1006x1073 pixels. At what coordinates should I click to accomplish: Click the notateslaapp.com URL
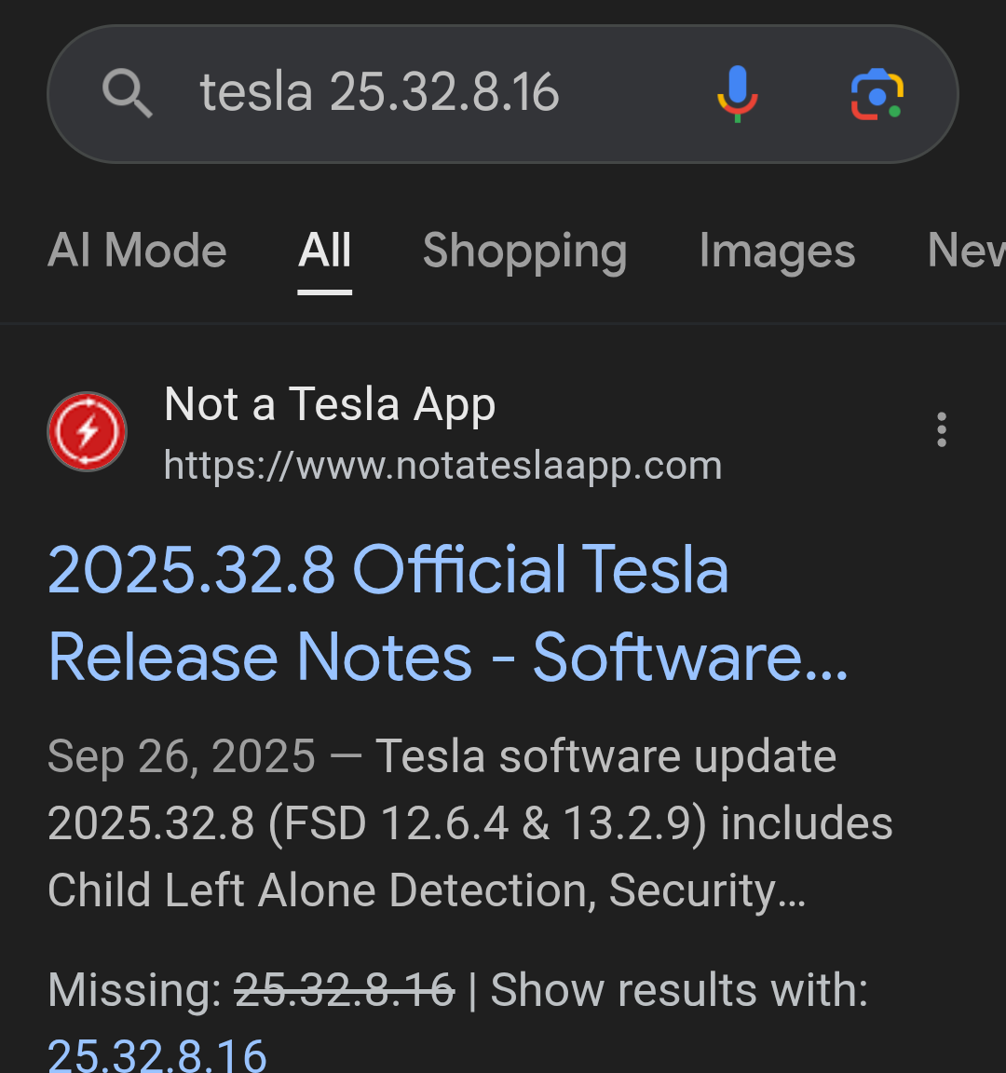click(x=442, y=466)
